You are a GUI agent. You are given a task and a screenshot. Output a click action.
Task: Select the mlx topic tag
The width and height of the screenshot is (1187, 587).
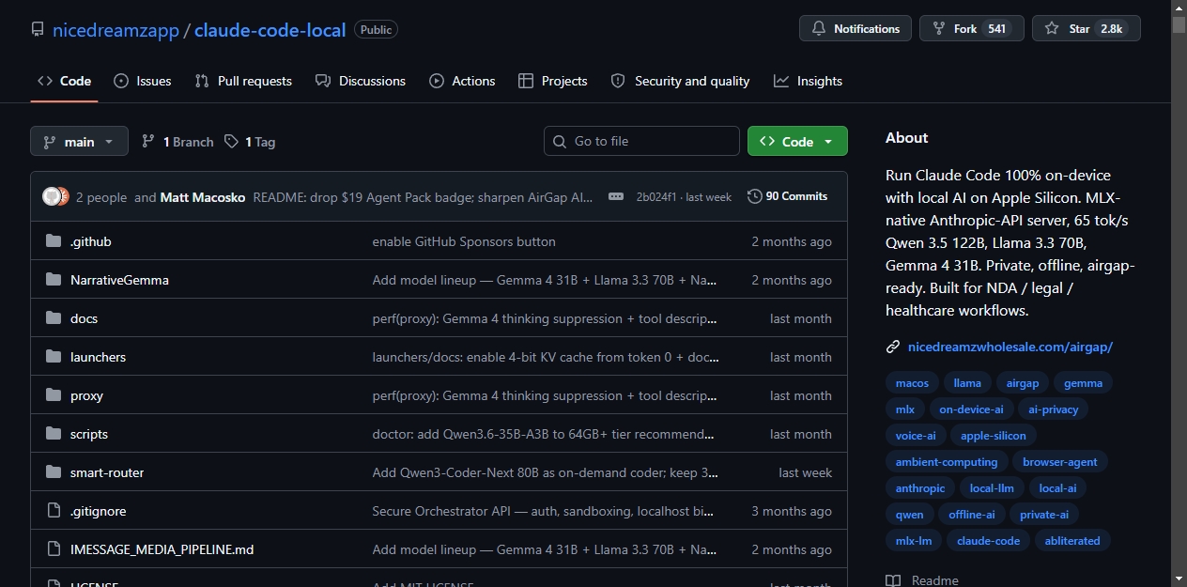pos(905,409)
